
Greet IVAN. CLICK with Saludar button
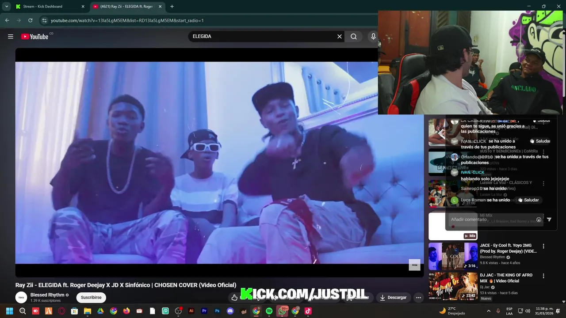click(x=540, y=141)
